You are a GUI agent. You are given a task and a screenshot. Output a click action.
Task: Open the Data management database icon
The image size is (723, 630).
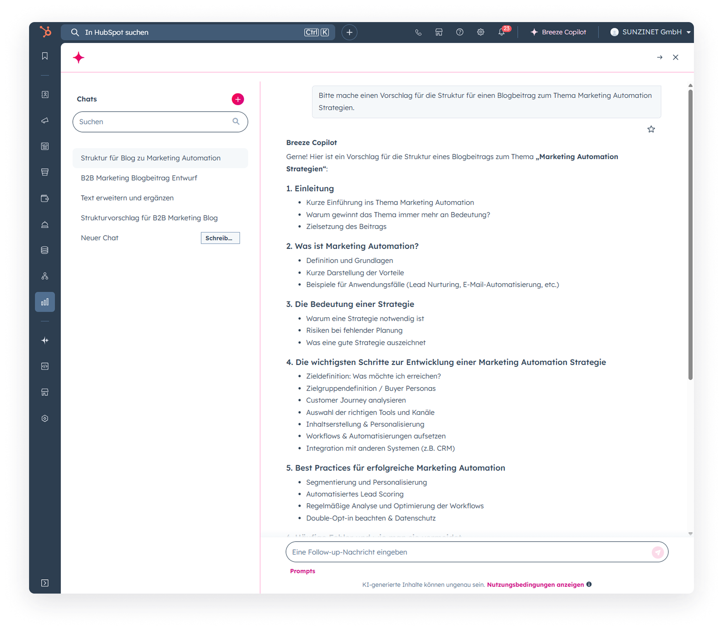[x=45, y=250]
